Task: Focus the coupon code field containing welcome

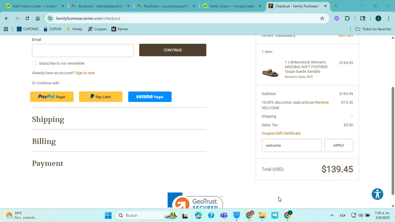Action: [x=292, y=145]
